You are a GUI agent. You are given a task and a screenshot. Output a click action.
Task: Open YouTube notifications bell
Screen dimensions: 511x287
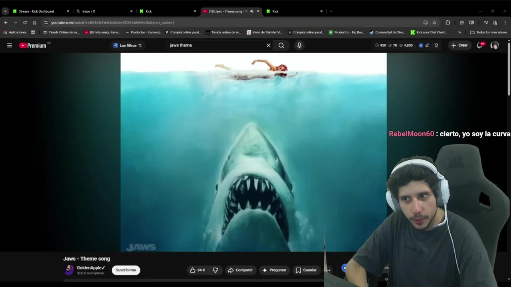(479, 45)
